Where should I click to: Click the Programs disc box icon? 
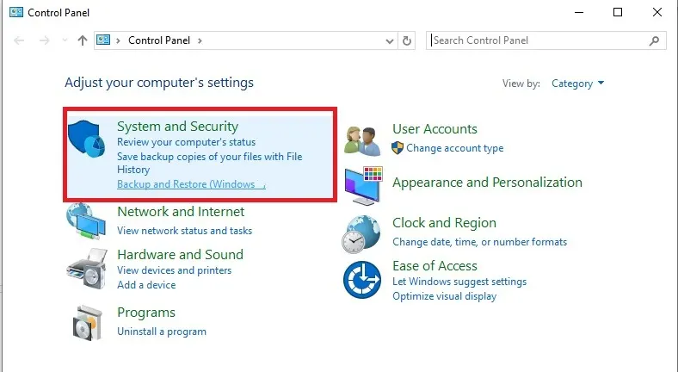[88, 323]
